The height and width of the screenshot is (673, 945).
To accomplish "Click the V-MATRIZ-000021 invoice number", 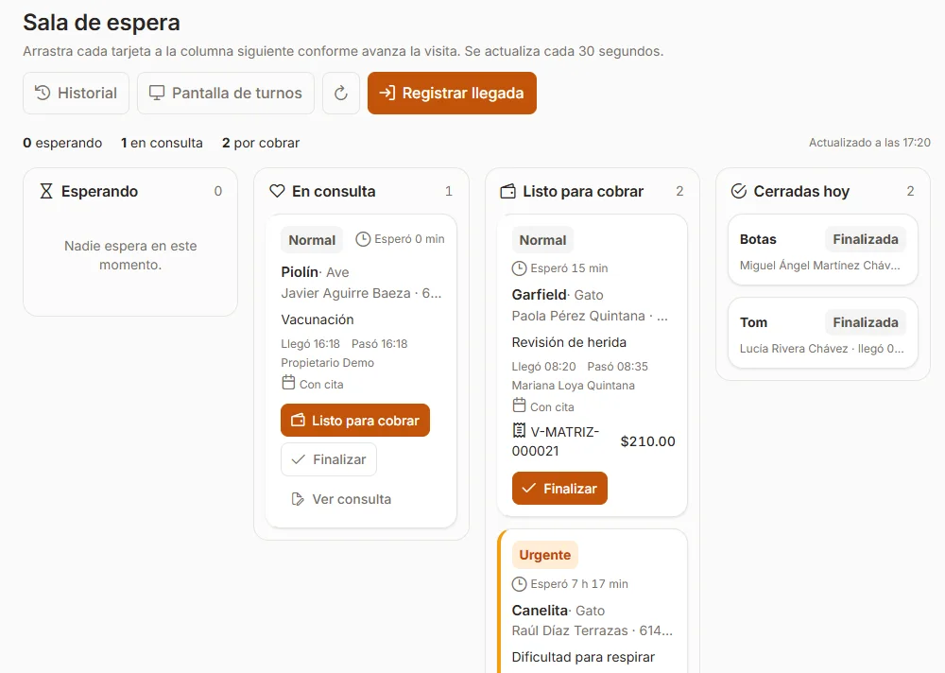I will tap(555, 441).
